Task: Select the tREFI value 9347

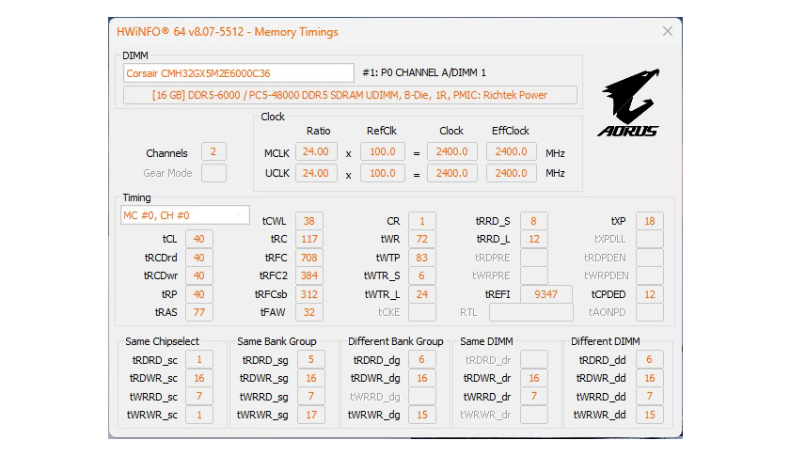Action: coord(545,294)
